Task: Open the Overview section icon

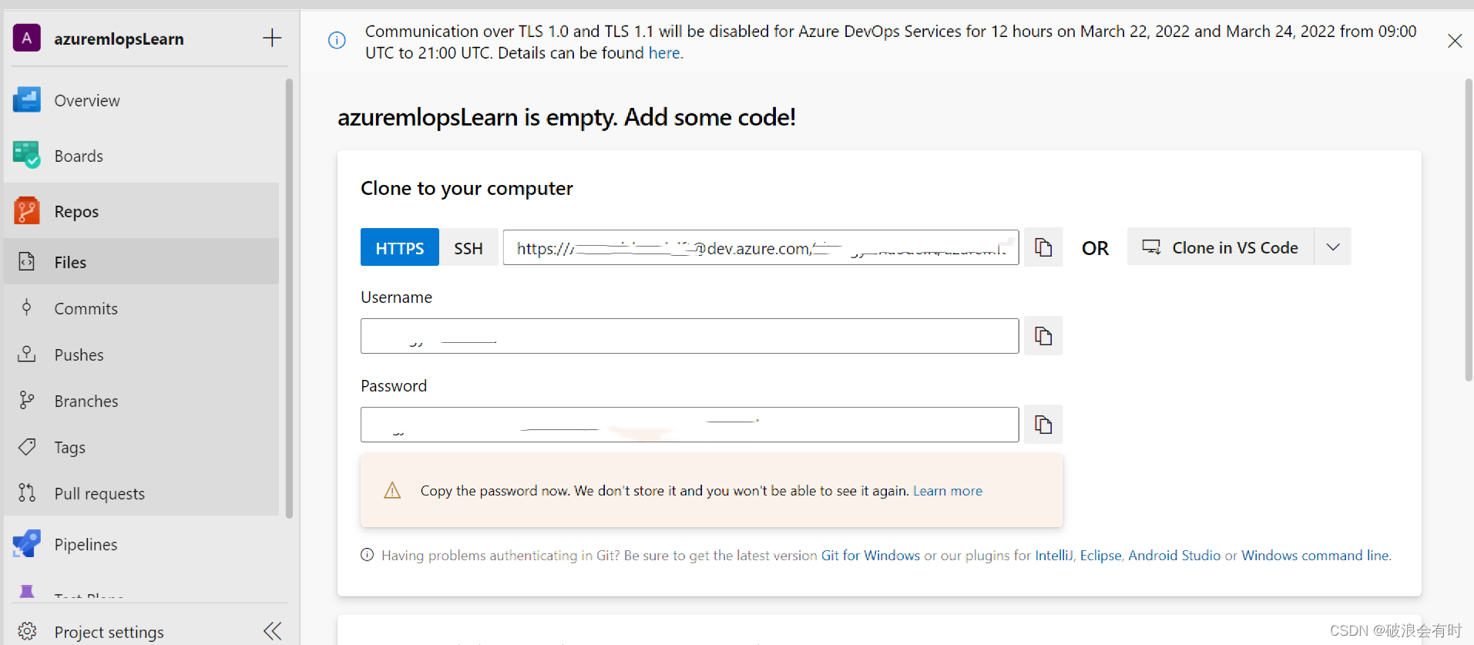Action: pyautogui.click(x=27, y=100)
